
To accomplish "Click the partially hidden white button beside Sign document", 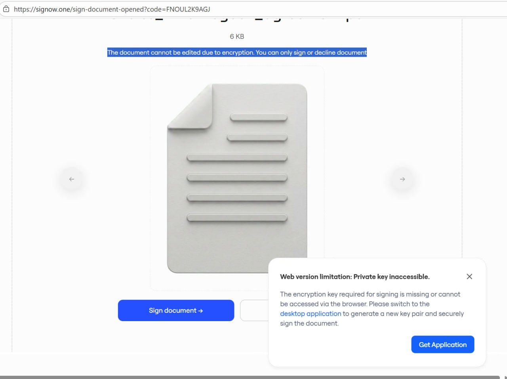I will 254,310.
